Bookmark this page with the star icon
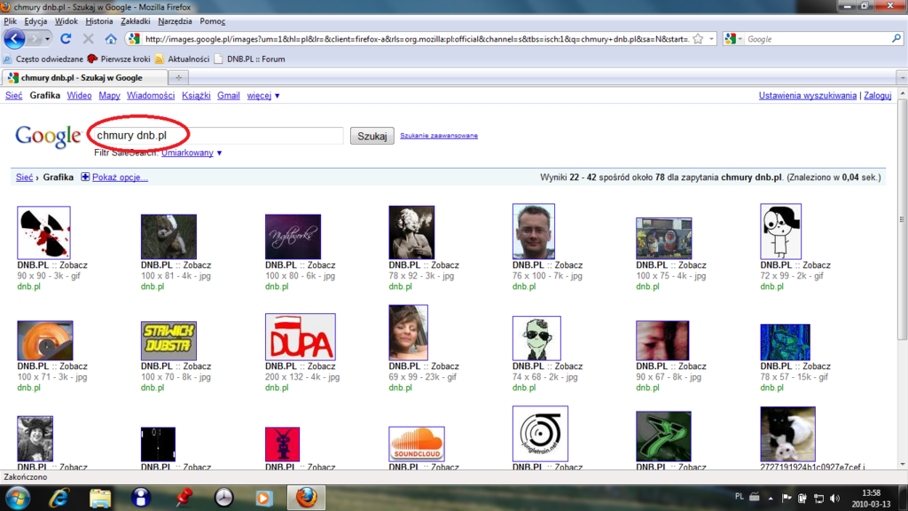 pyautogui.click(x=699, y=39)
